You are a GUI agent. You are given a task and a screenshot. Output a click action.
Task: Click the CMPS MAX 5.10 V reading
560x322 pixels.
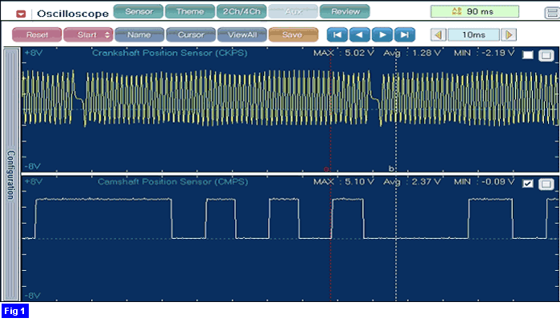343,182
